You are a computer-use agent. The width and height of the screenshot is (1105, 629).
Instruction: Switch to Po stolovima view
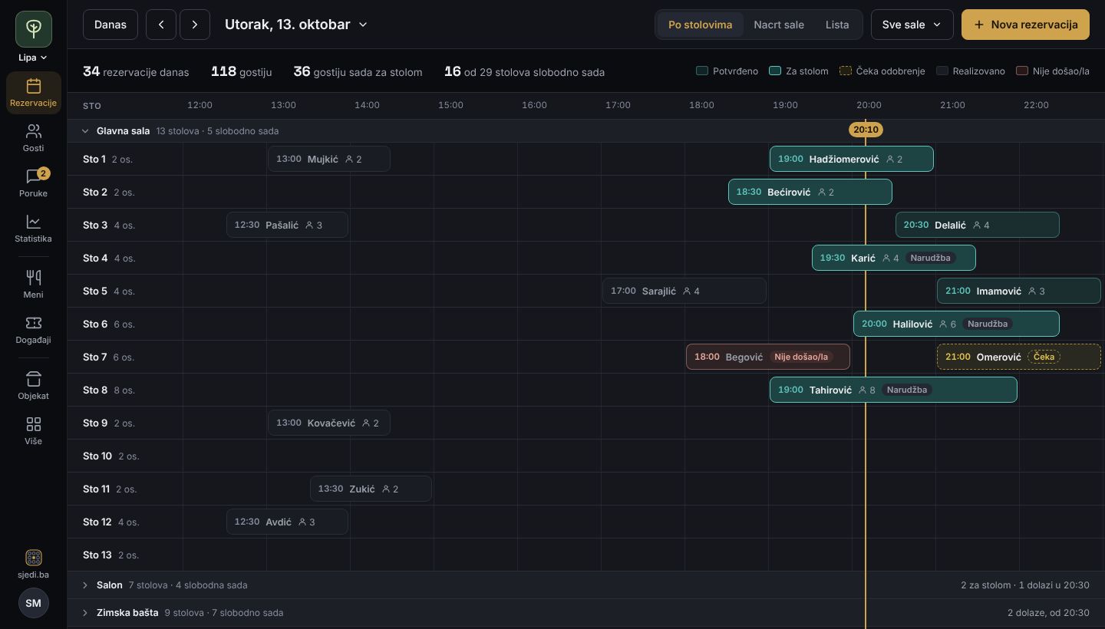(700, 25)
